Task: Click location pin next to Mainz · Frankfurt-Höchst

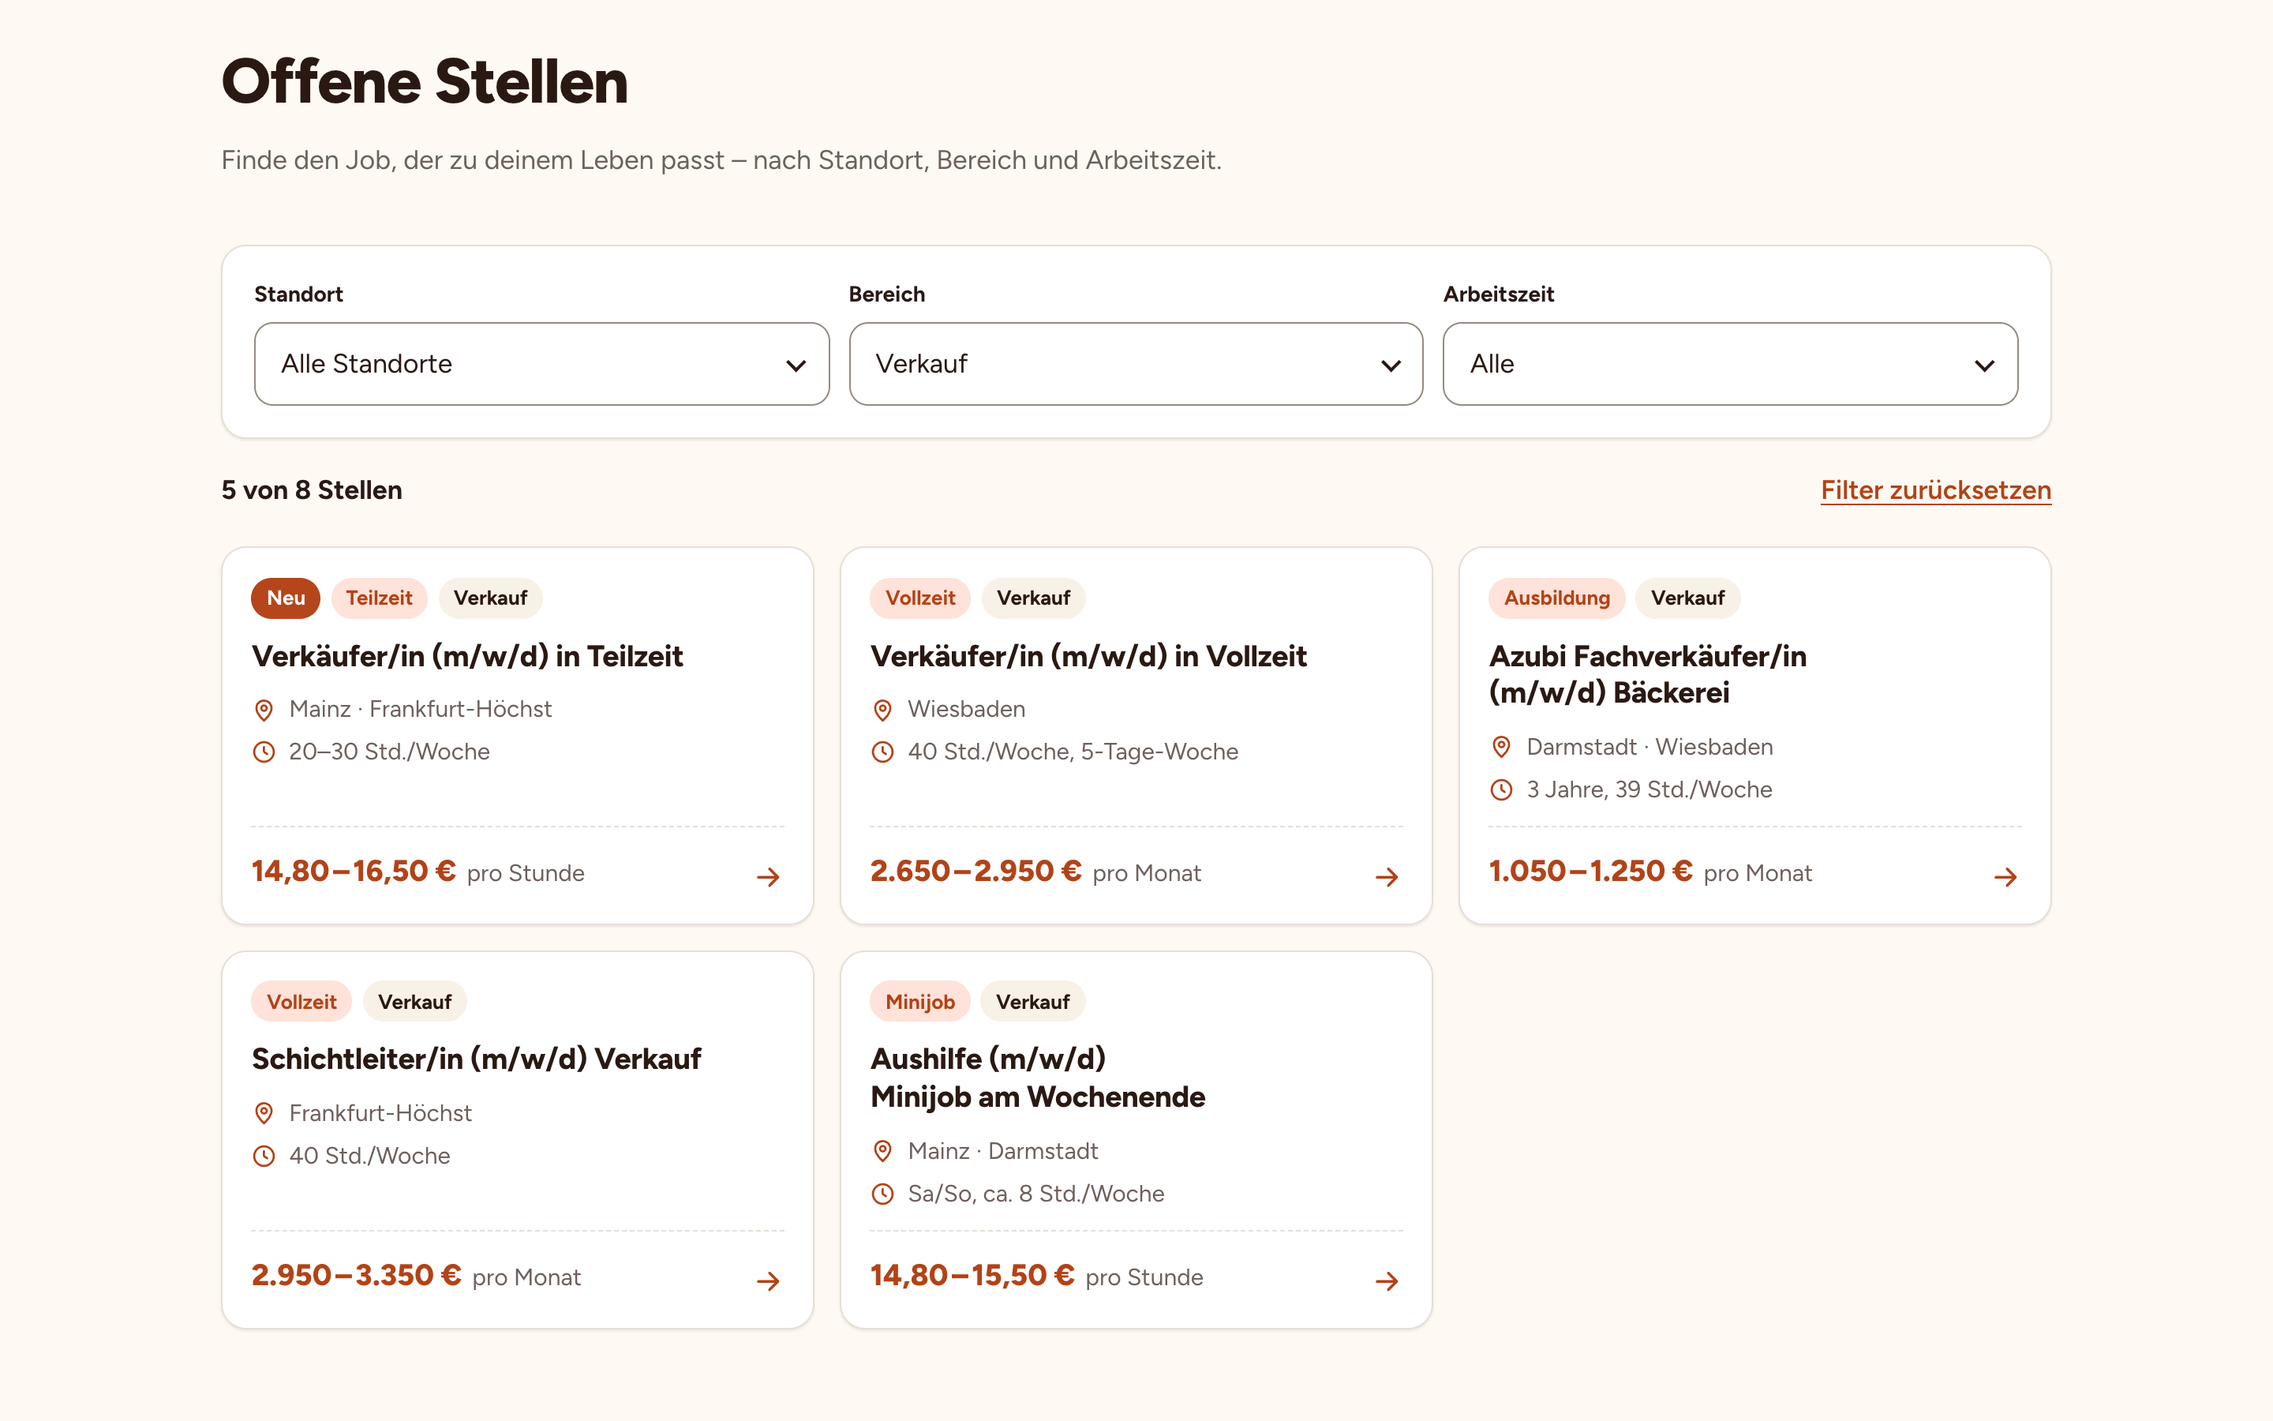Action: (x=264, y=710)
